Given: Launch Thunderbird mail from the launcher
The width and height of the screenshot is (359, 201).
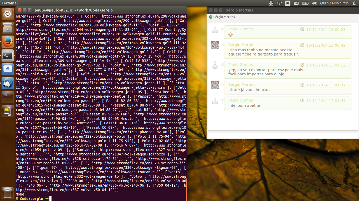Looking at the screenshot, I should 8,83.
